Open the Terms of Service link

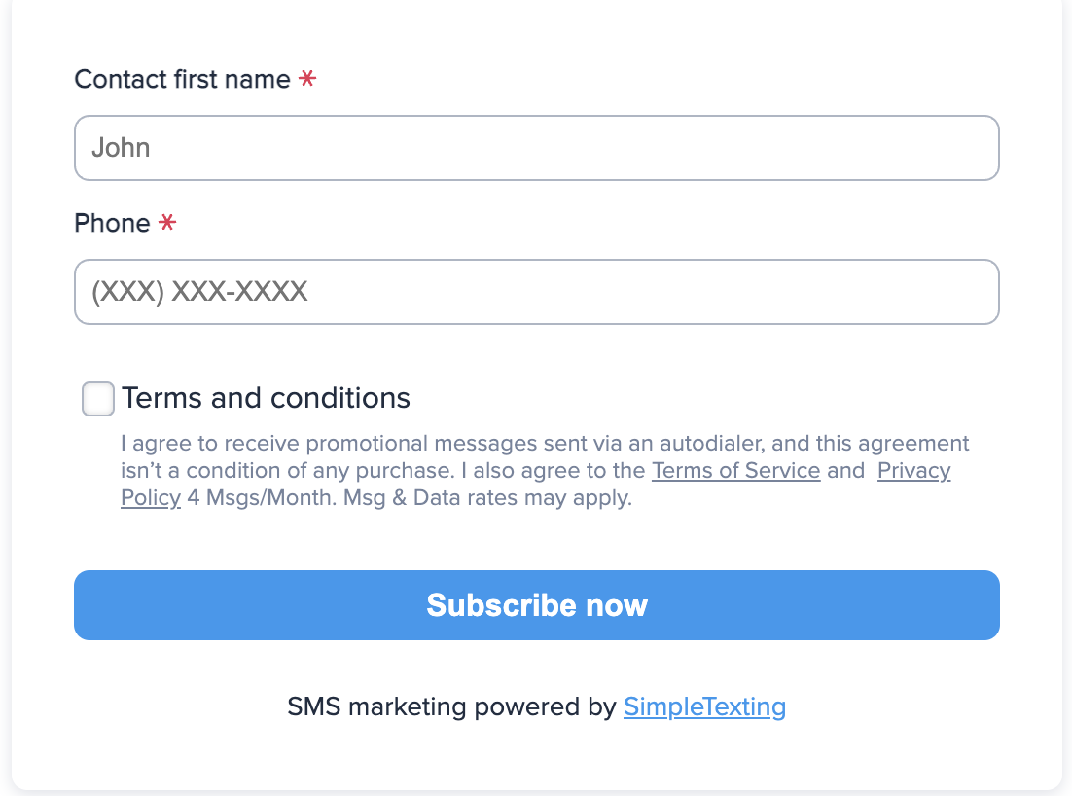735,470
